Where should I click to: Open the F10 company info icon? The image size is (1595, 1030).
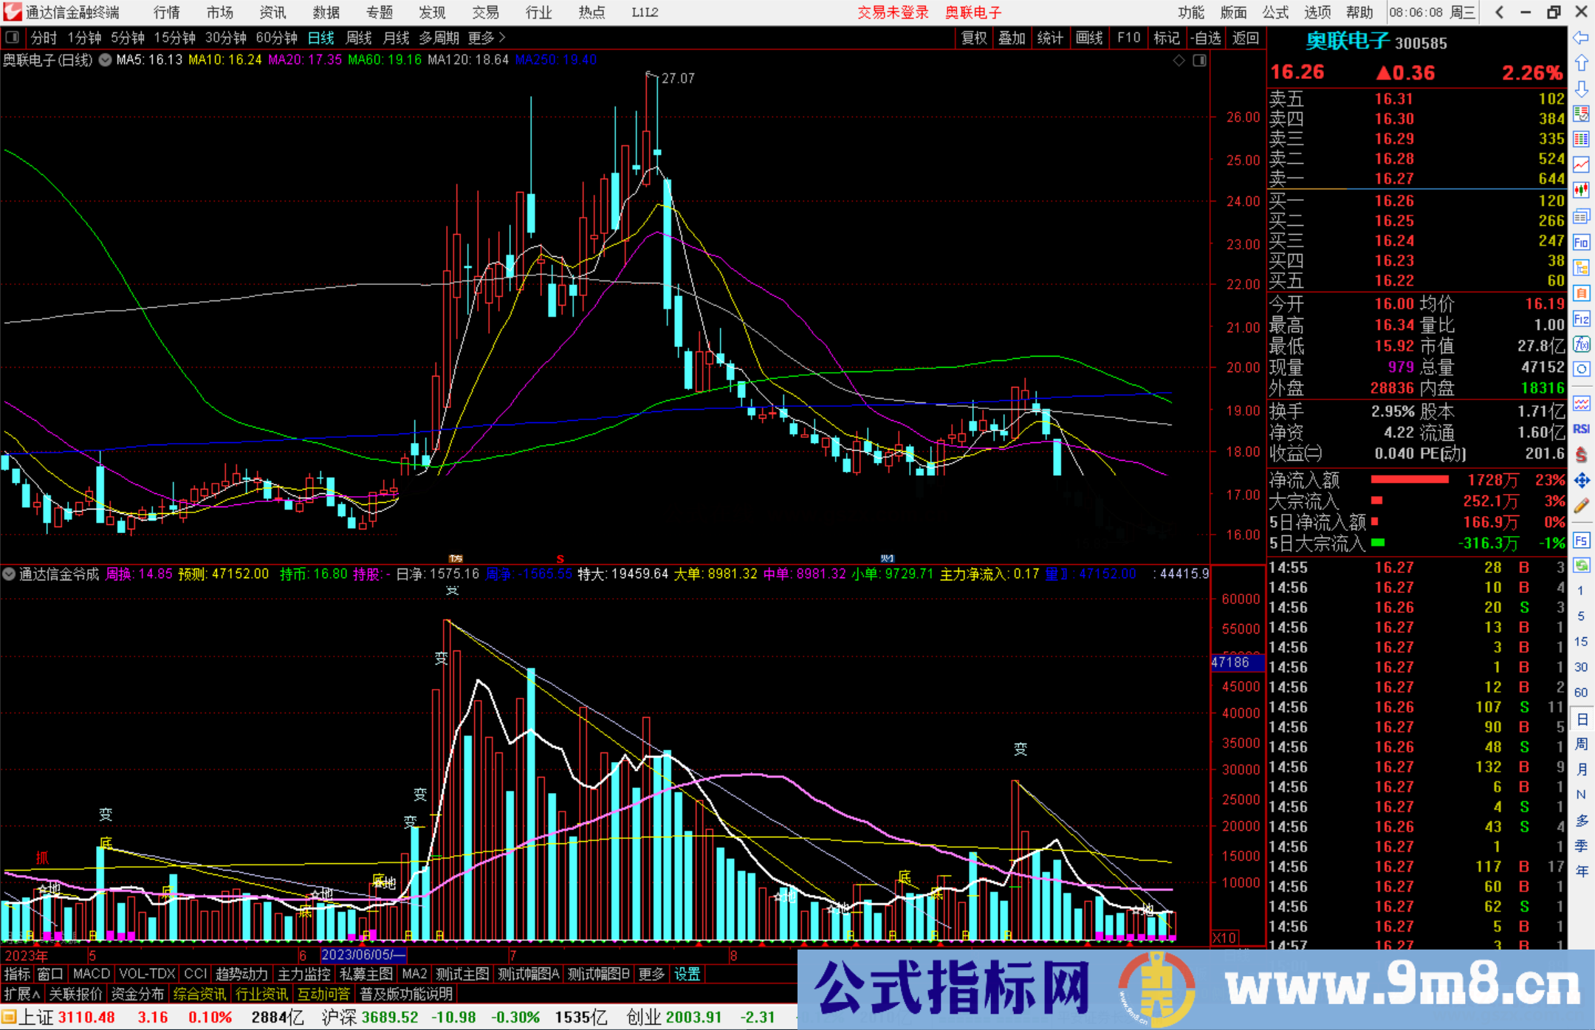1581,242
